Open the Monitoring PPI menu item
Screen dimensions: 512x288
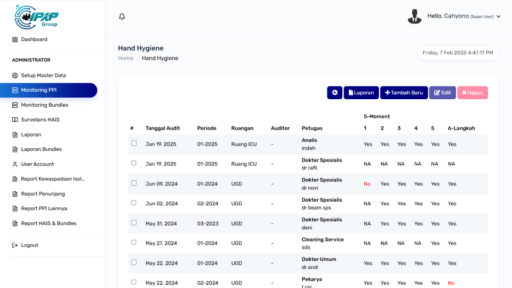pyautogui.click(x=38, y=90)
